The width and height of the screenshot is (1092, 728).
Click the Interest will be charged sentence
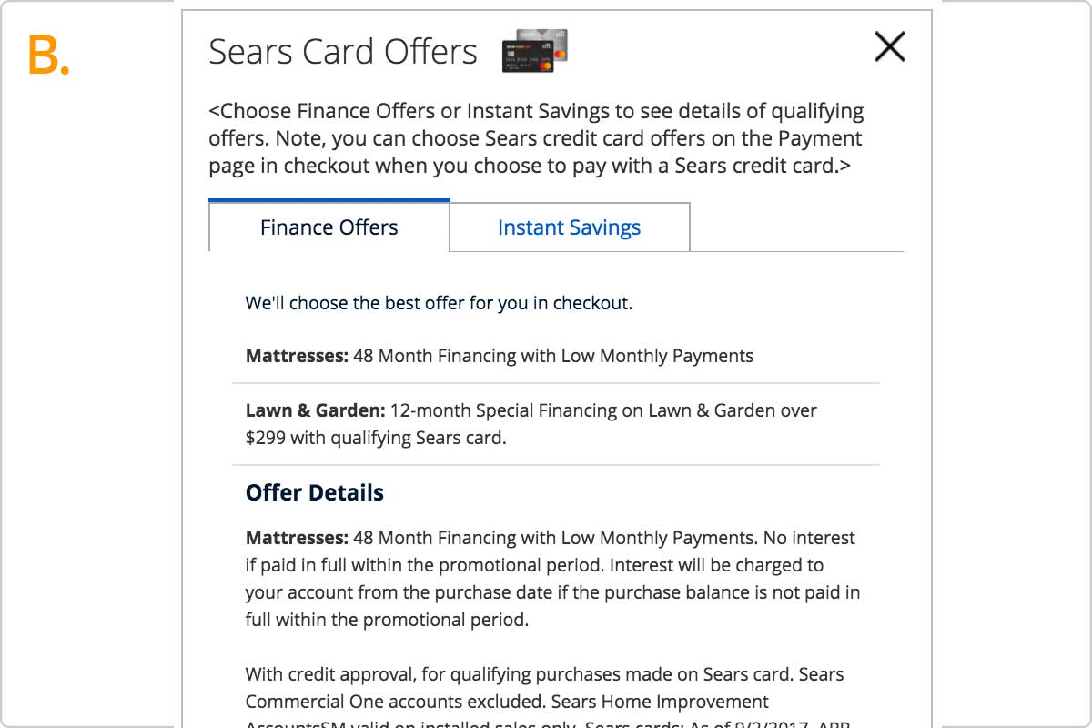[552, 592]
